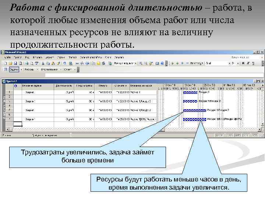Toggle Italic formatting button
Viewport: 265px width, 198px height.
[x=248, y=63]
